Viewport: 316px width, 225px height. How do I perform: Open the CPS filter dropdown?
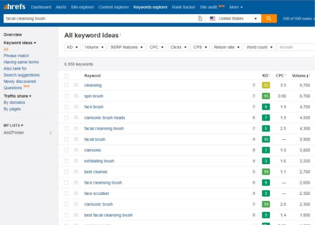point(200,47)
